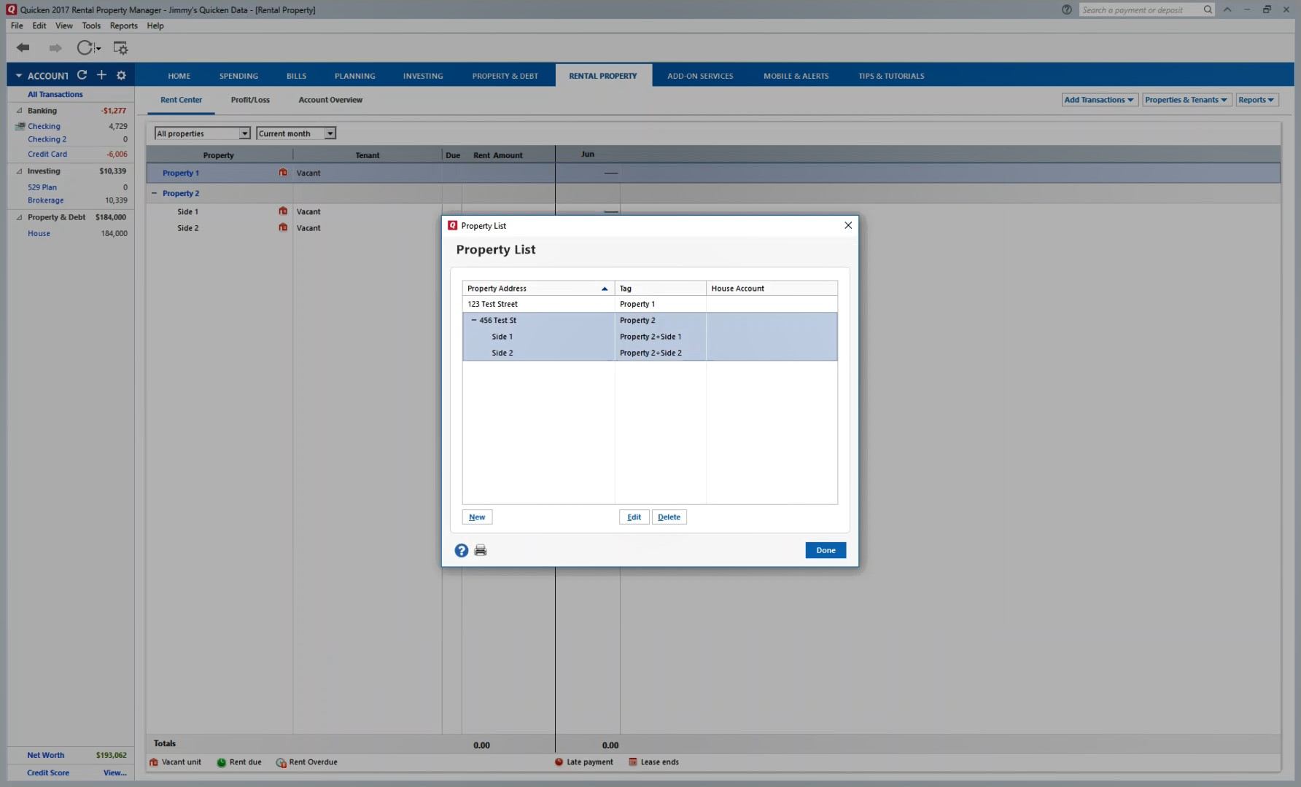Refresh accounts using sidebar sync icon
Screen dimensions: 1301x787
82,75
